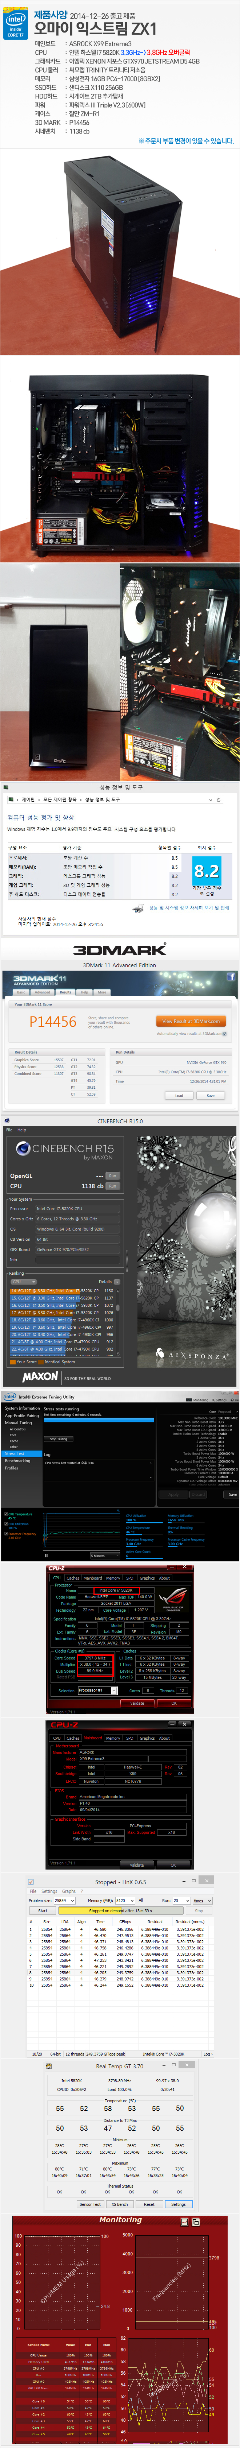Toggle CPU Temperature graph checkbox in XTU

(x=6, y=1514)
